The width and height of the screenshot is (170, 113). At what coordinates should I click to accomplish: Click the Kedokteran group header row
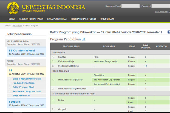point(110,53)
